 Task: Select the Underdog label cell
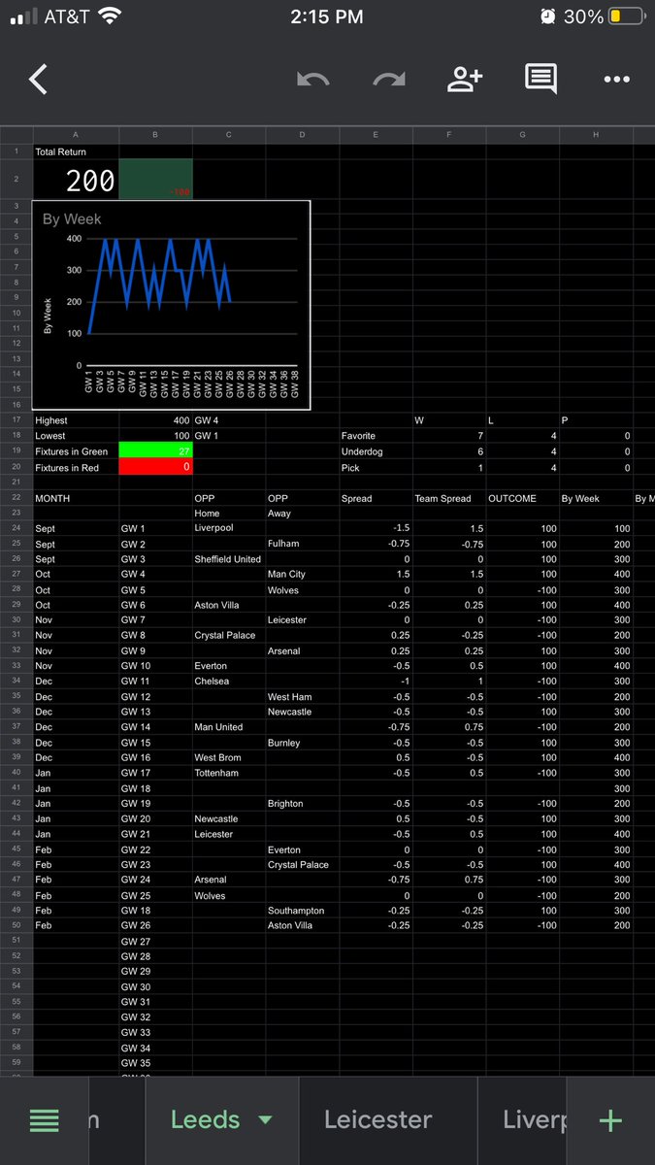coord(377,451)
